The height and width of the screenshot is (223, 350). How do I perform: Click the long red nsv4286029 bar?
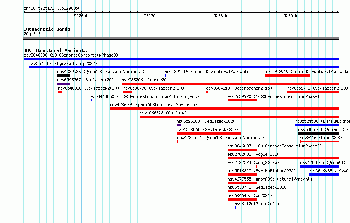point(224,109)
